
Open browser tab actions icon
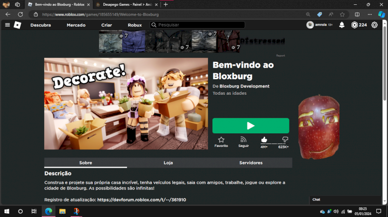pyautogui.click(x=17, y=4)
